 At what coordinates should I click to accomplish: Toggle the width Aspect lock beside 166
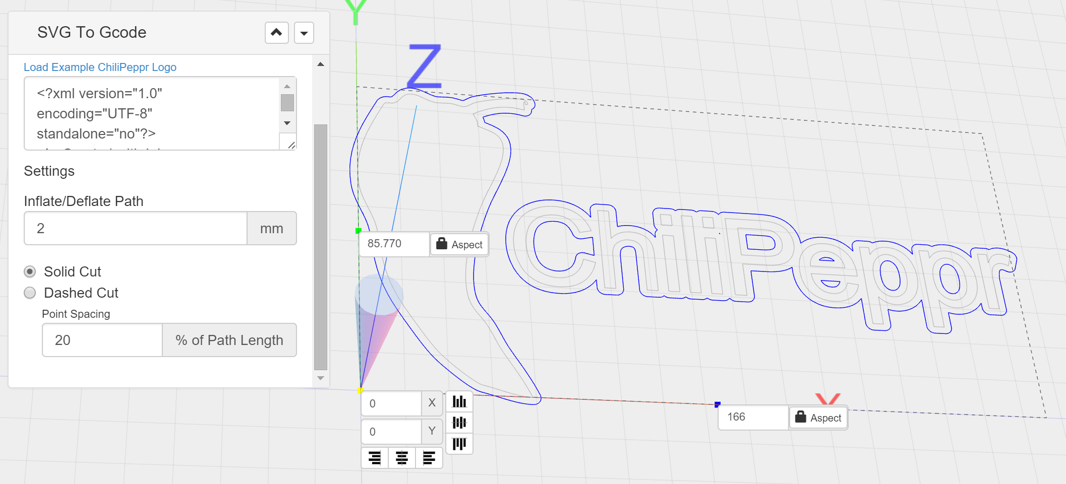pyautogui.click(x=818, y=418)
